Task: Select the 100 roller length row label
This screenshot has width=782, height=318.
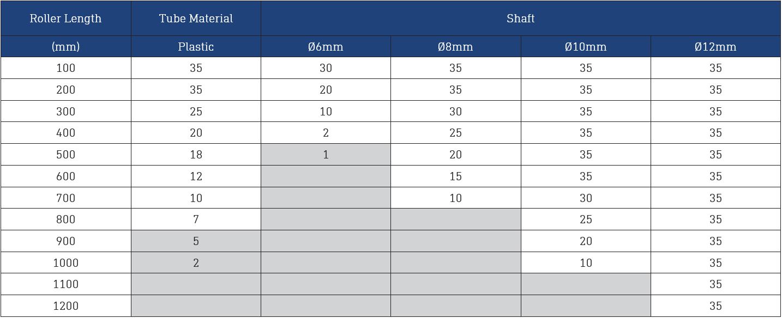Action: pyautogui.click(x=65, y=68)
